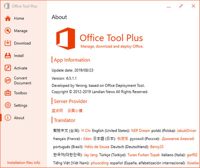Select the Activate menu label
Screen dimensions: 200x168
click(x=20, y=68)
